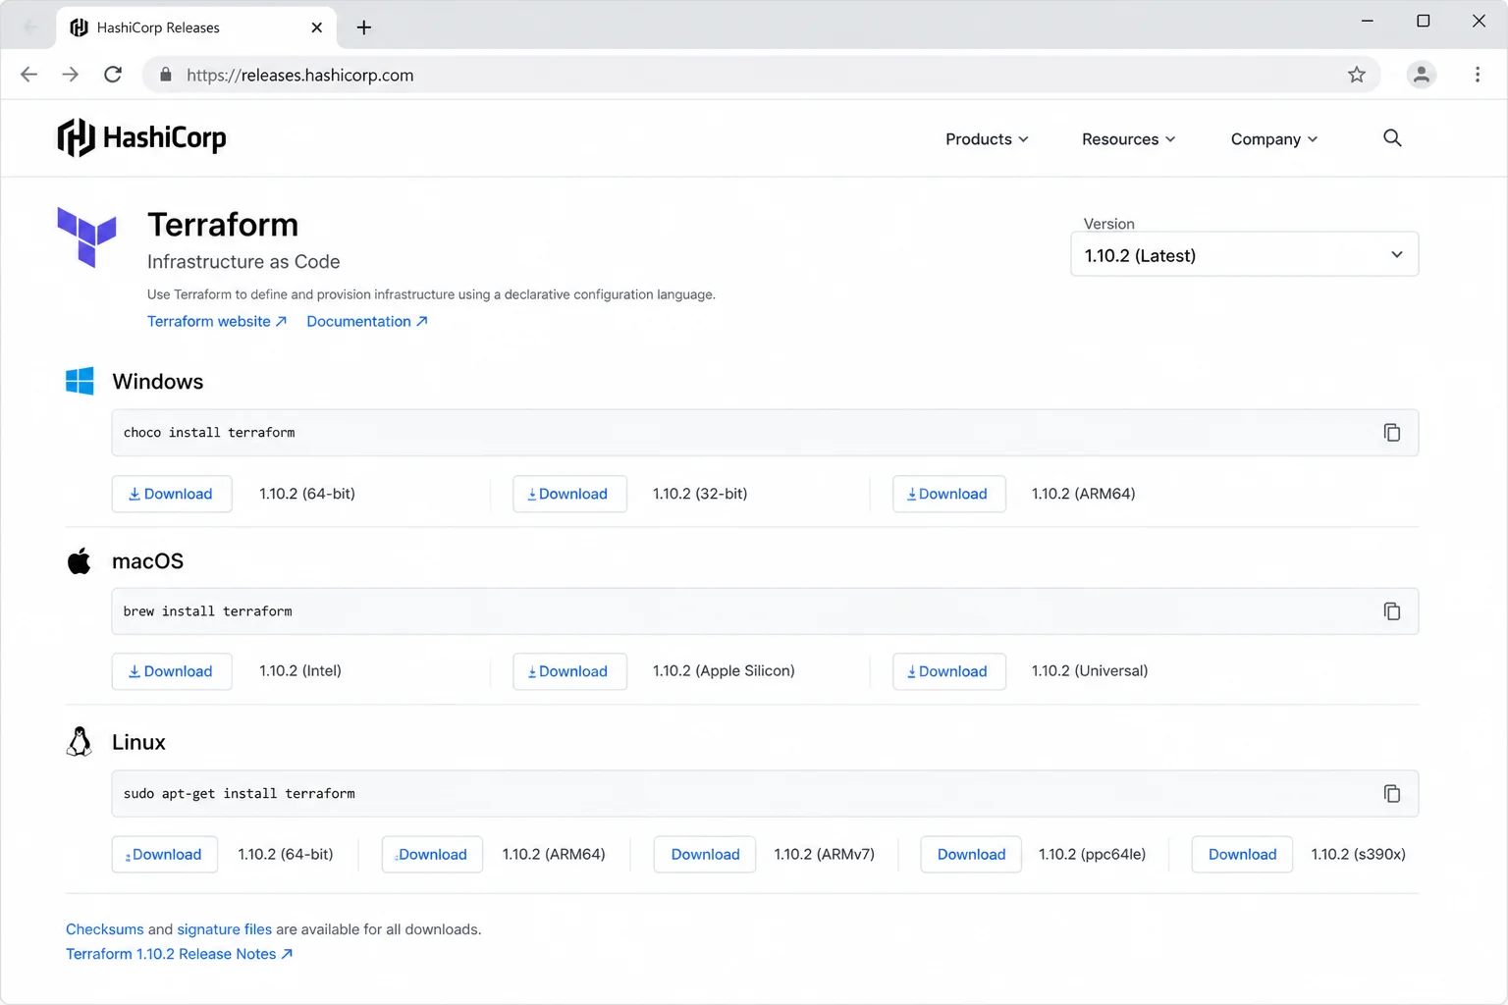Select the HashiCorp Releases browser tab
The width and height of the screenshot is (1508, 1005).
196,27
